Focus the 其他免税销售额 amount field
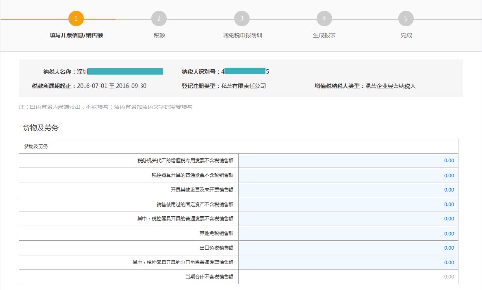This screenshot has height=290, width=482. 348,234
